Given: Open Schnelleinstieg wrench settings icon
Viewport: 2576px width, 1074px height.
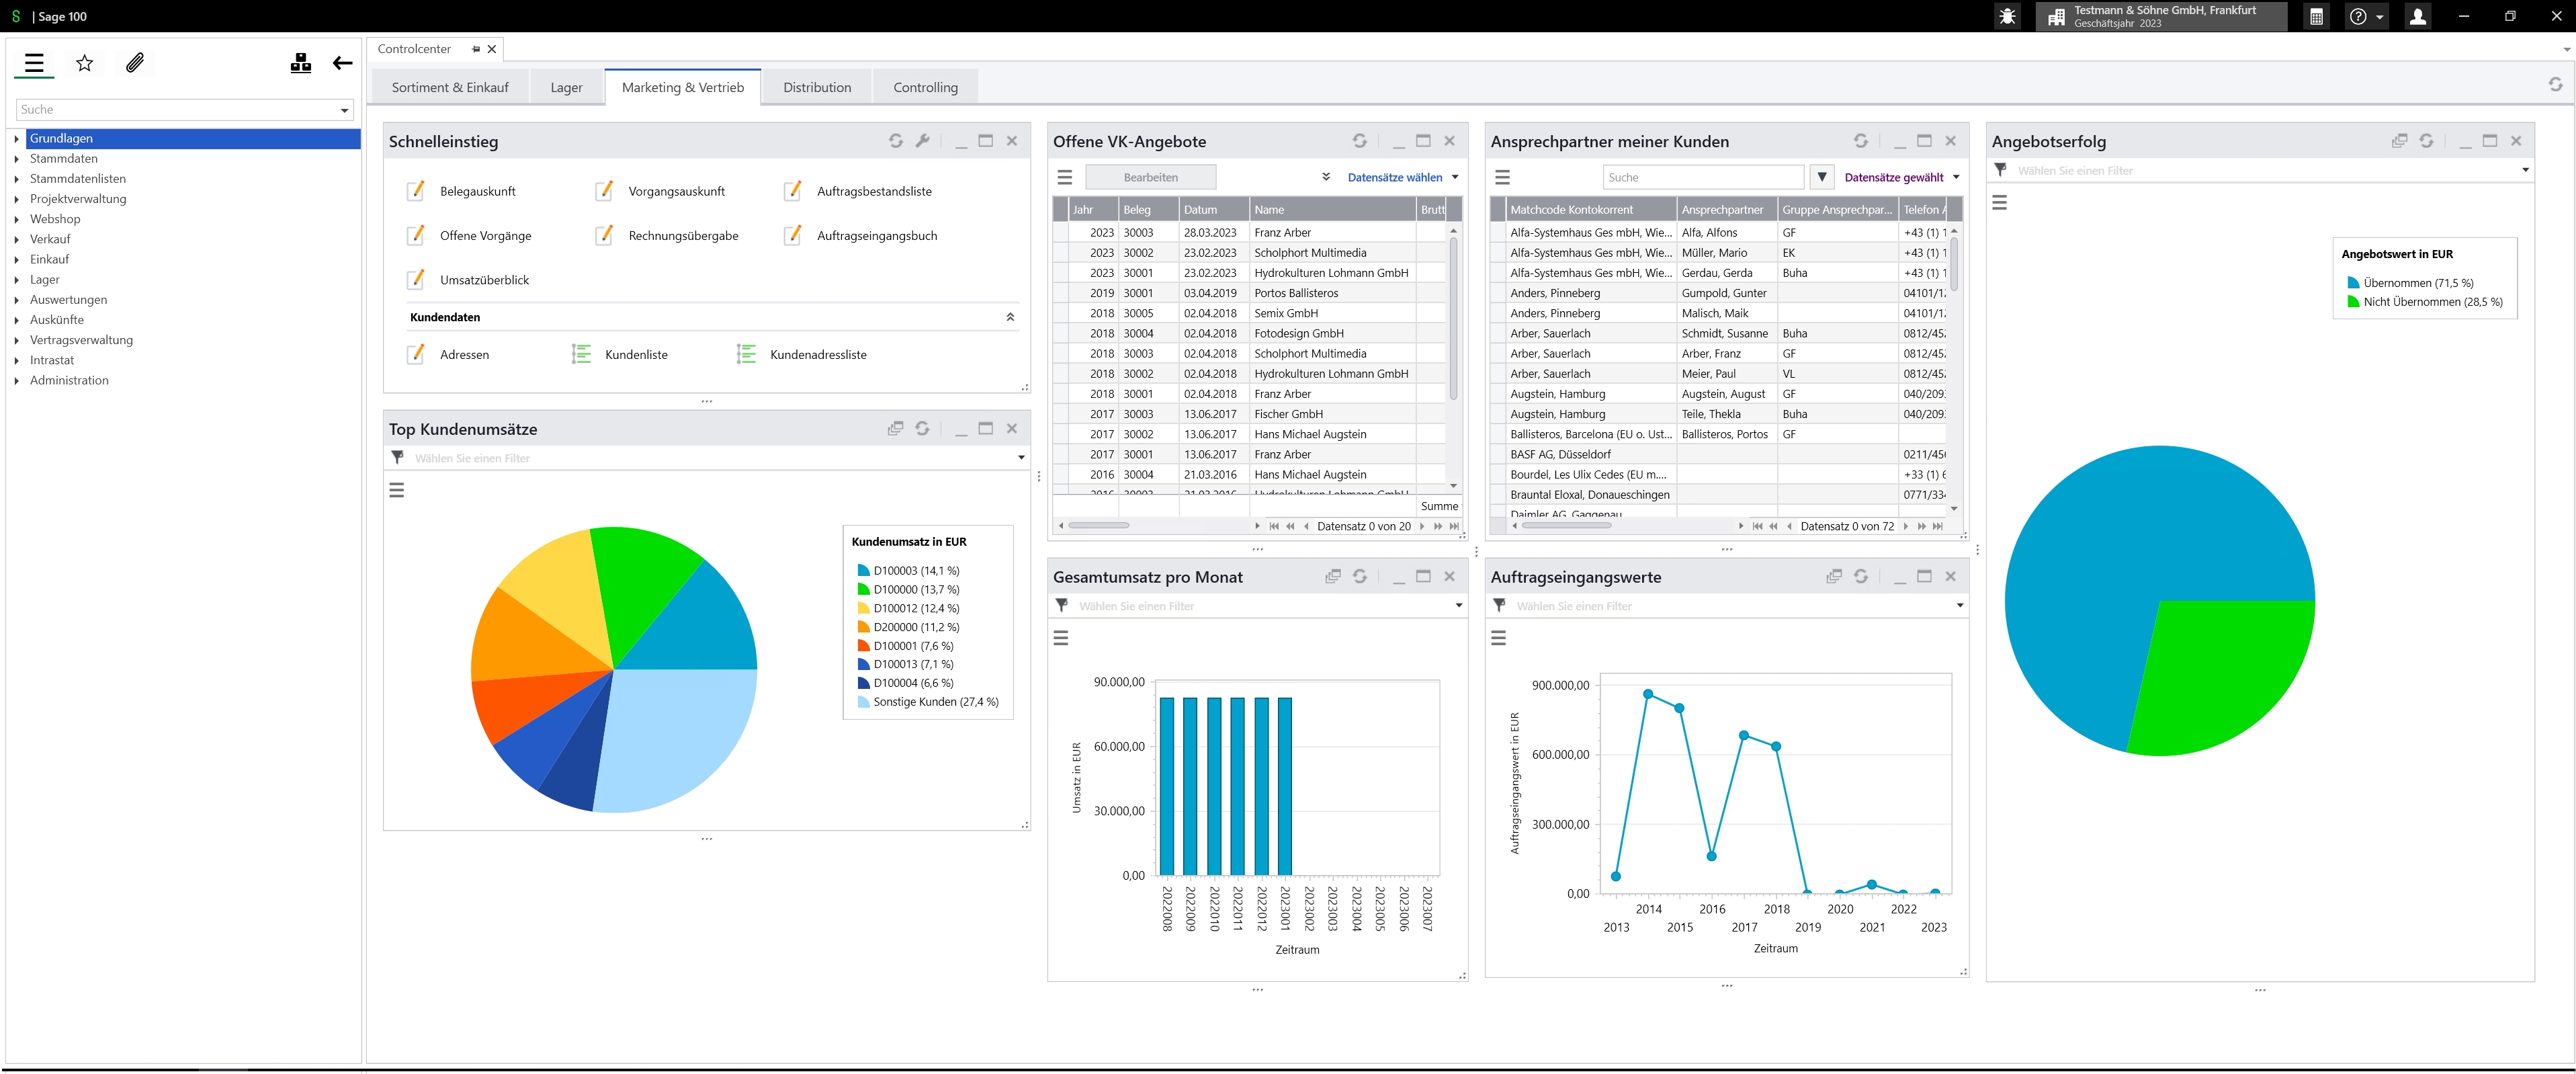Looking at the screenshot, I should point(922,141).
